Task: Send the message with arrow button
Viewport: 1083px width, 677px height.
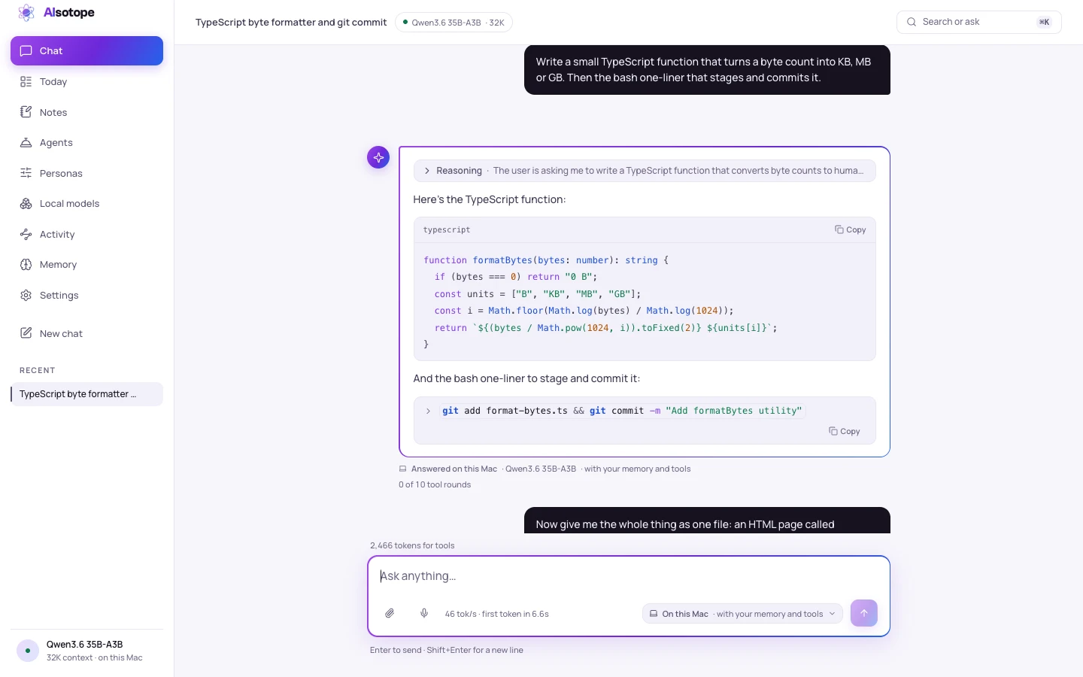Action: coord(864,613)
